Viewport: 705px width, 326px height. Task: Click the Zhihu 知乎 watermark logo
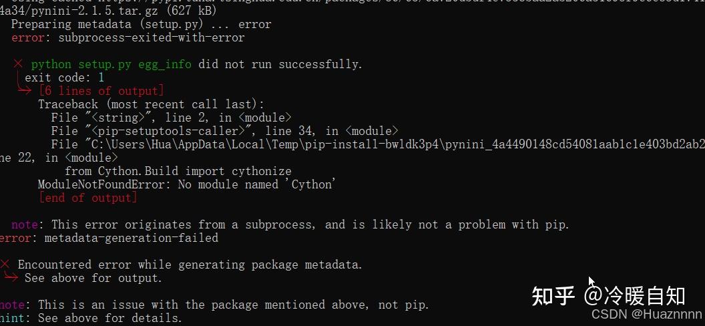[x=553, y=295]
